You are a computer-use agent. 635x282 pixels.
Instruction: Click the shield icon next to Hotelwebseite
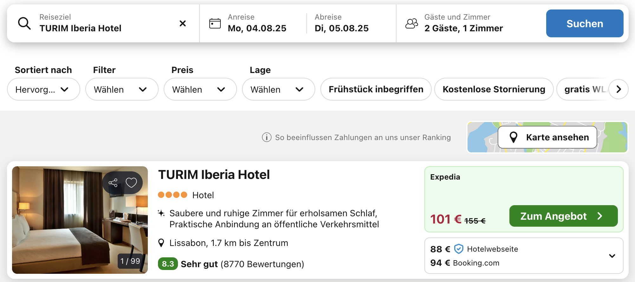459,249
